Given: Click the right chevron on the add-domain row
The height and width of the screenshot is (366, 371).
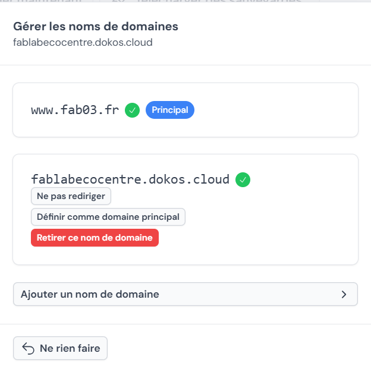Looking at the screenshot, I should click(x=344, y=294).
